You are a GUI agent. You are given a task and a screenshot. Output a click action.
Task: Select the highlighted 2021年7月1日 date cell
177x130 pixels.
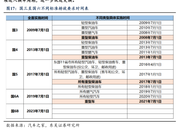150,101
